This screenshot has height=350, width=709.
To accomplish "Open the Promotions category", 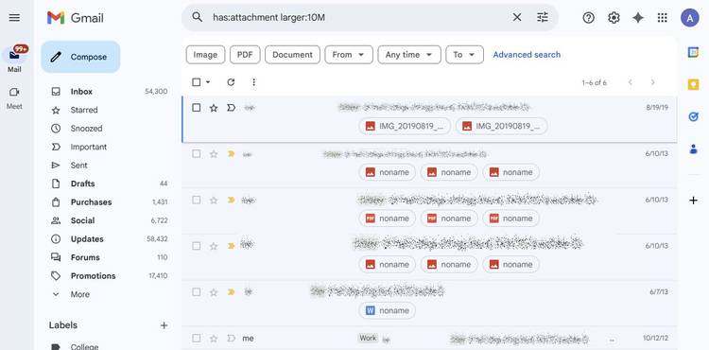I will point(109,276).
